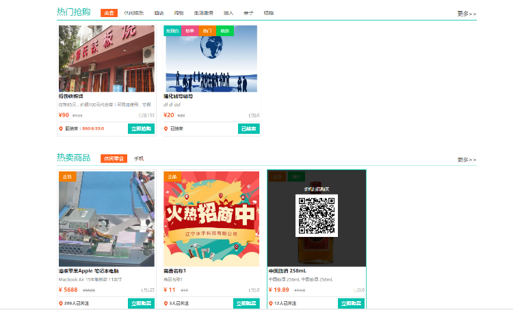The height and width of the screenshot is (310, 513).
Task: Click the pink 新单 tag
Action: coord(189,31)
